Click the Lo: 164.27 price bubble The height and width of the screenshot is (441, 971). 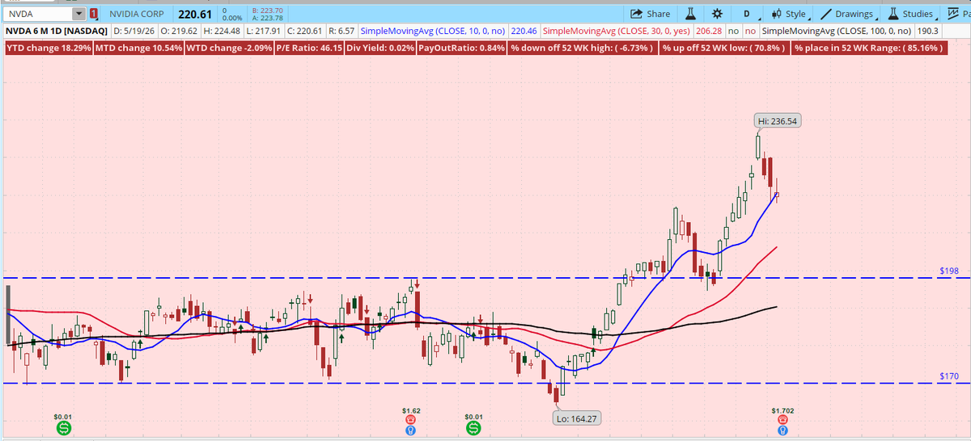pos(577,418)
